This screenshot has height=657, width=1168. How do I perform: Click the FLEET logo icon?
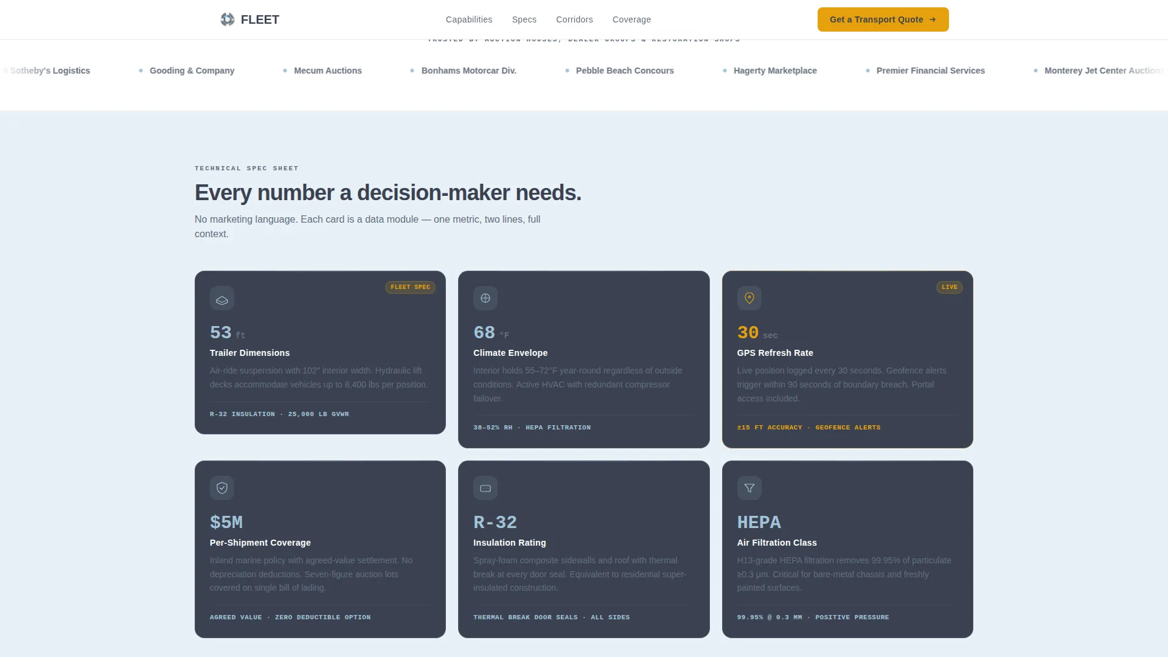(228, 19)
